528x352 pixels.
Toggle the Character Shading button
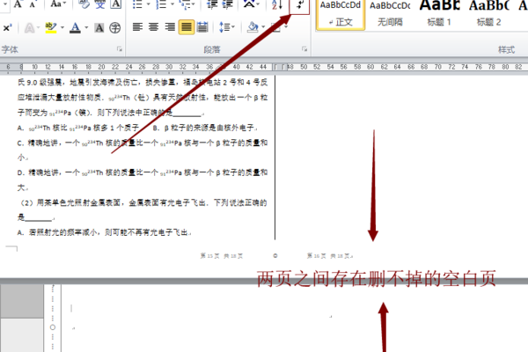click(99, 27)
